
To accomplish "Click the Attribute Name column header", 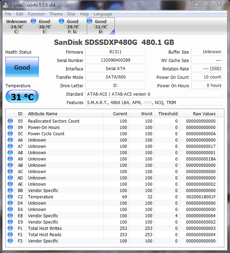I will click(x=42, y=114).
